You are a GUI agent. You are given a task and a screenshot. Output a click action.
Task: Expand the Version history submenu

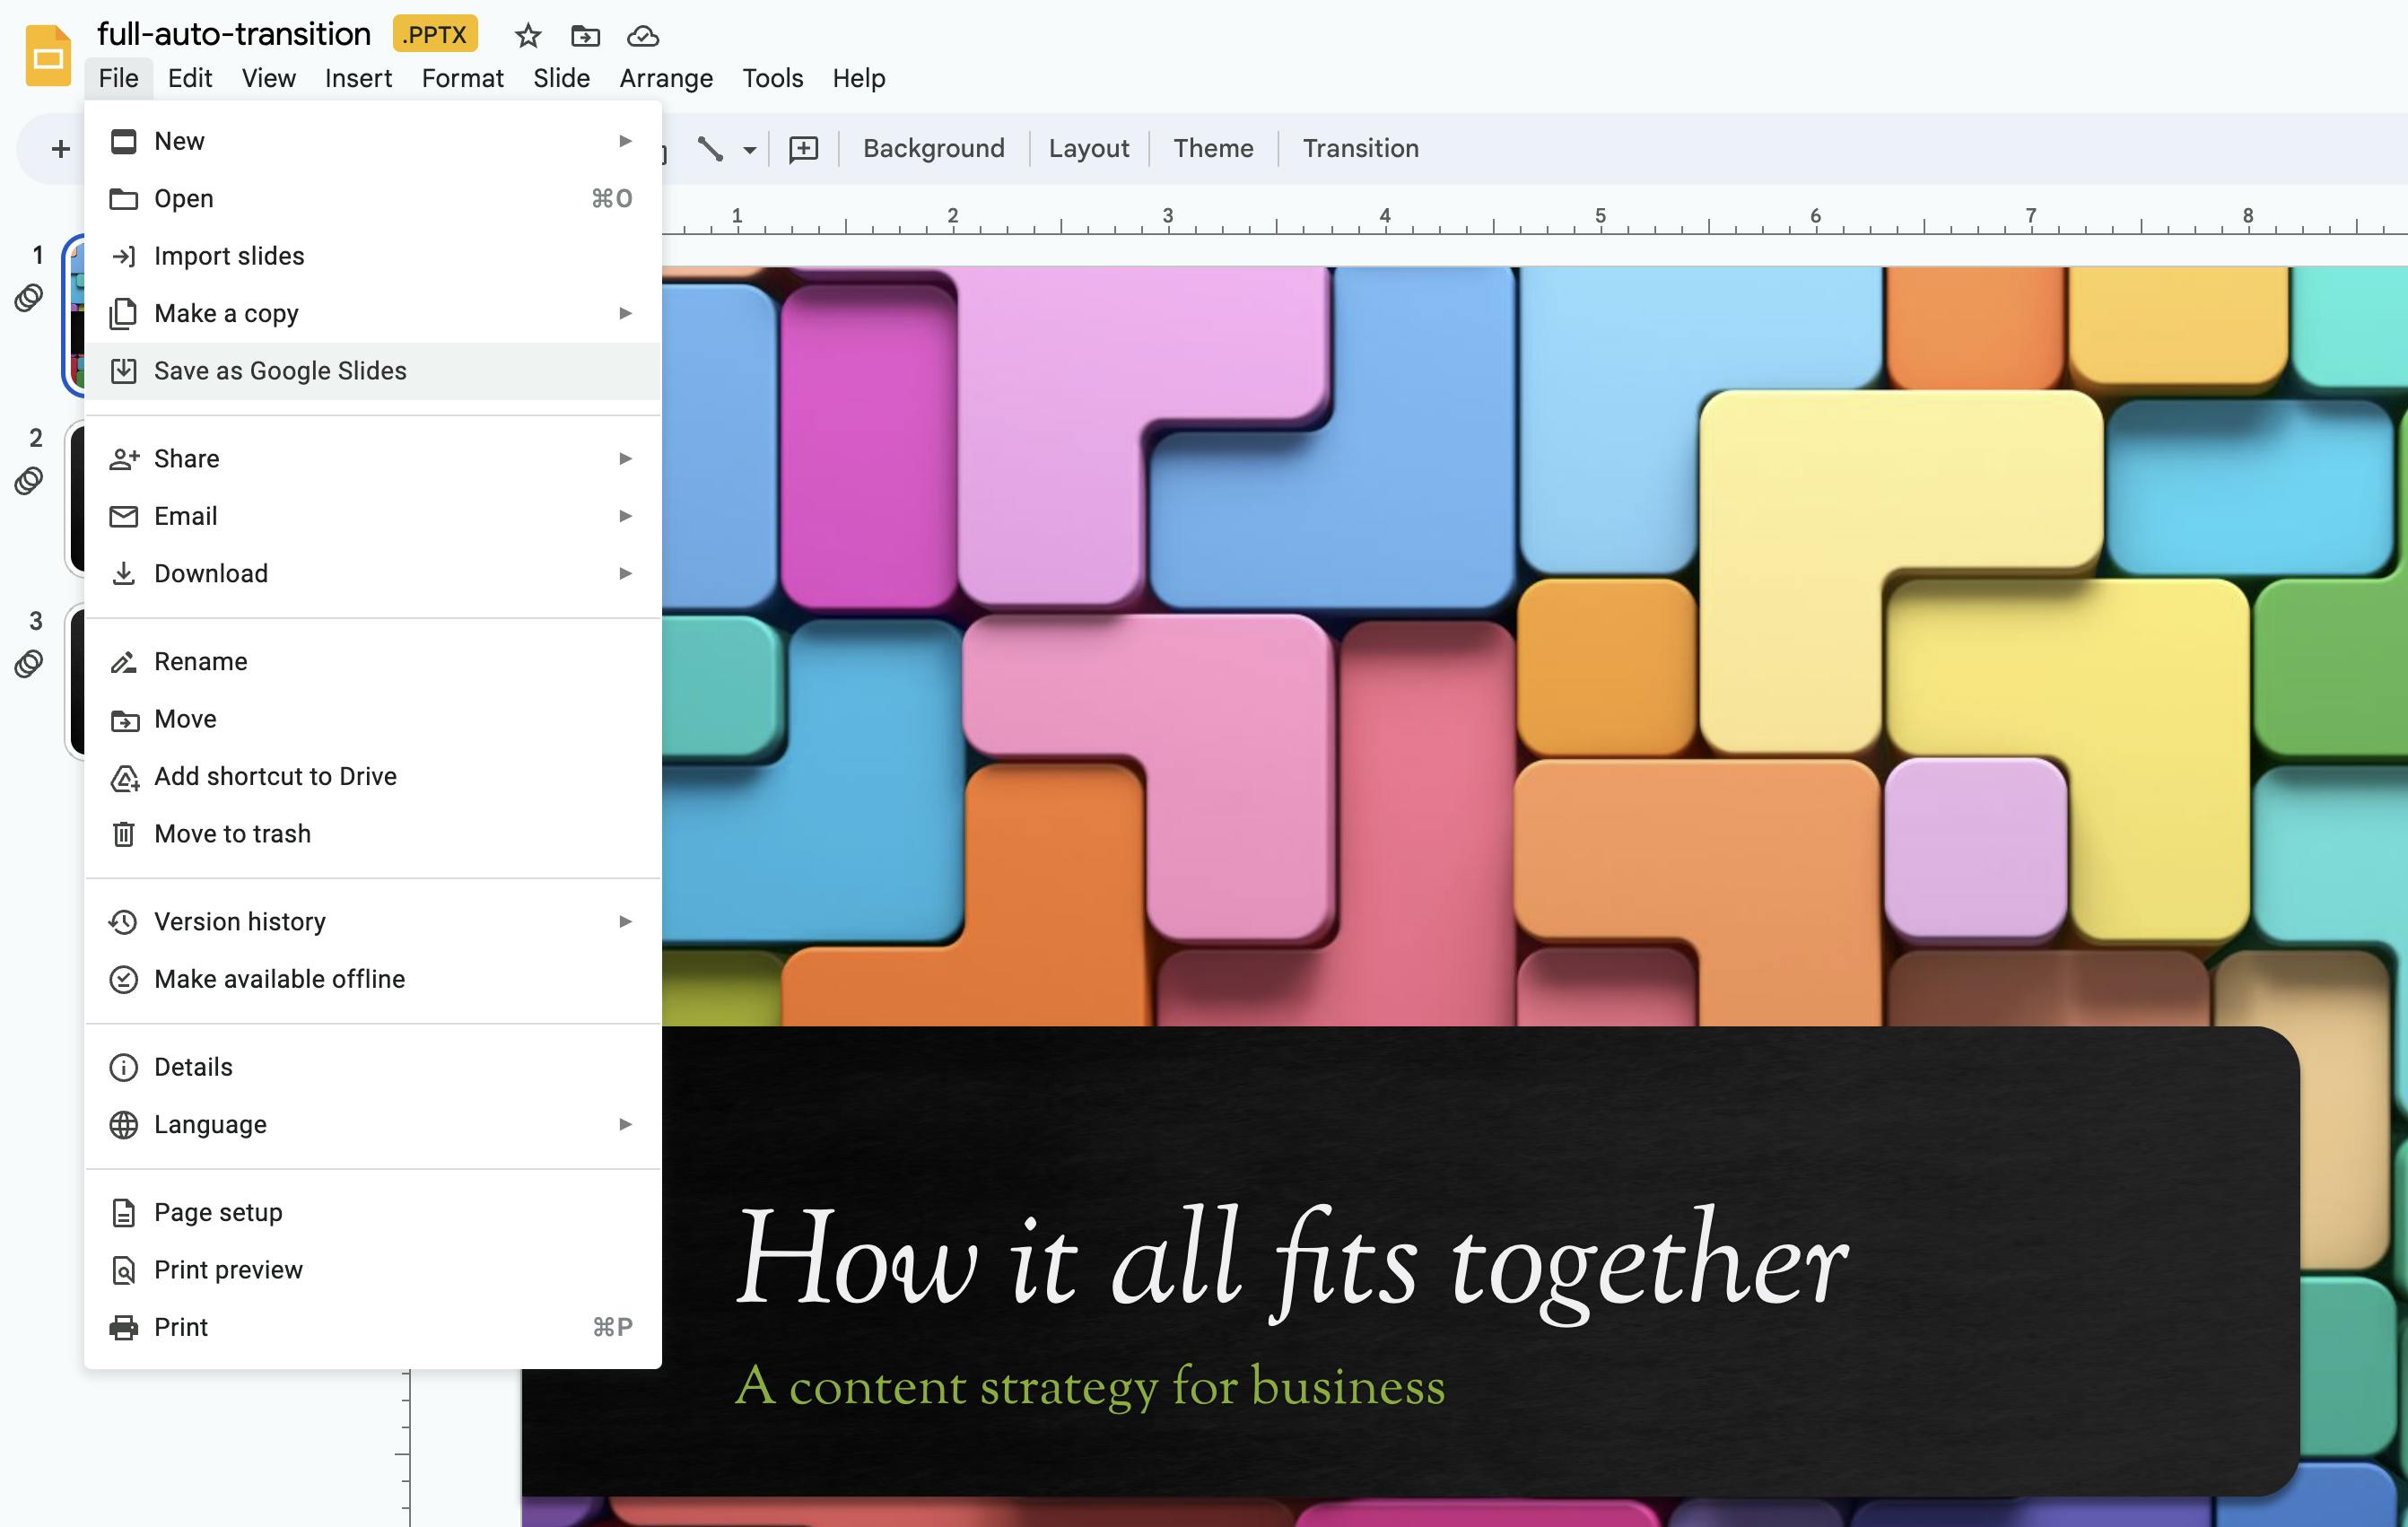626,921
